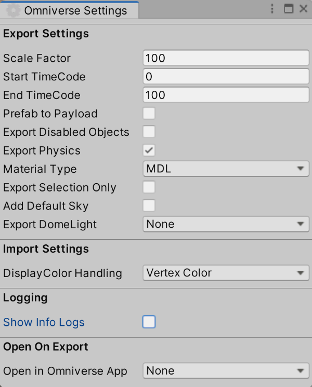The image size is (312, 387).
Task: Open the Open in Omniverse App dropdown
Action: 226,371
